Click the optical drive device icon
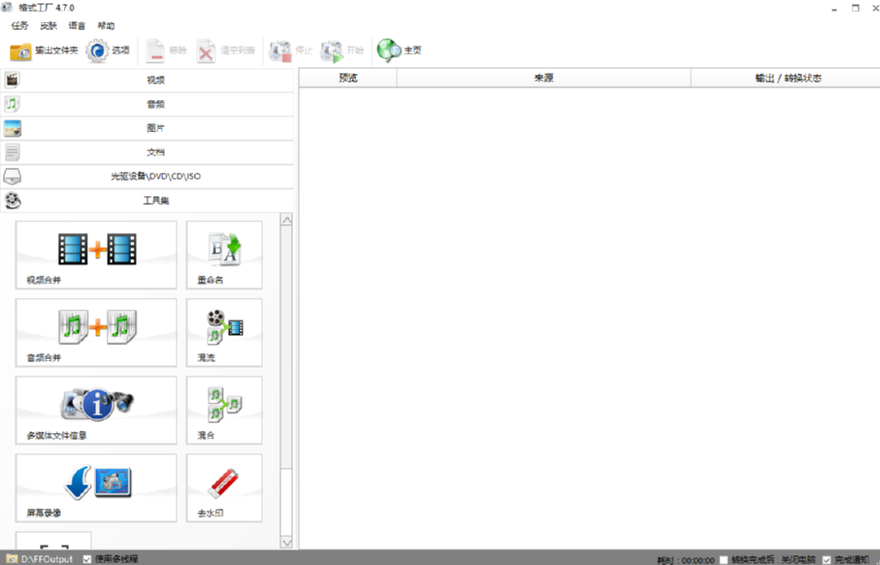This screenshot has height=565, width=880. coord(12,177)
